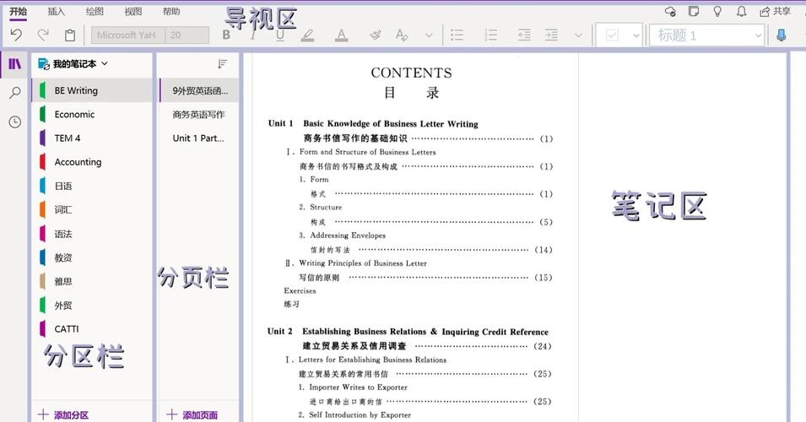Select the 词汇 section
The width and height of the screenshot is (806, 422).
92,209
